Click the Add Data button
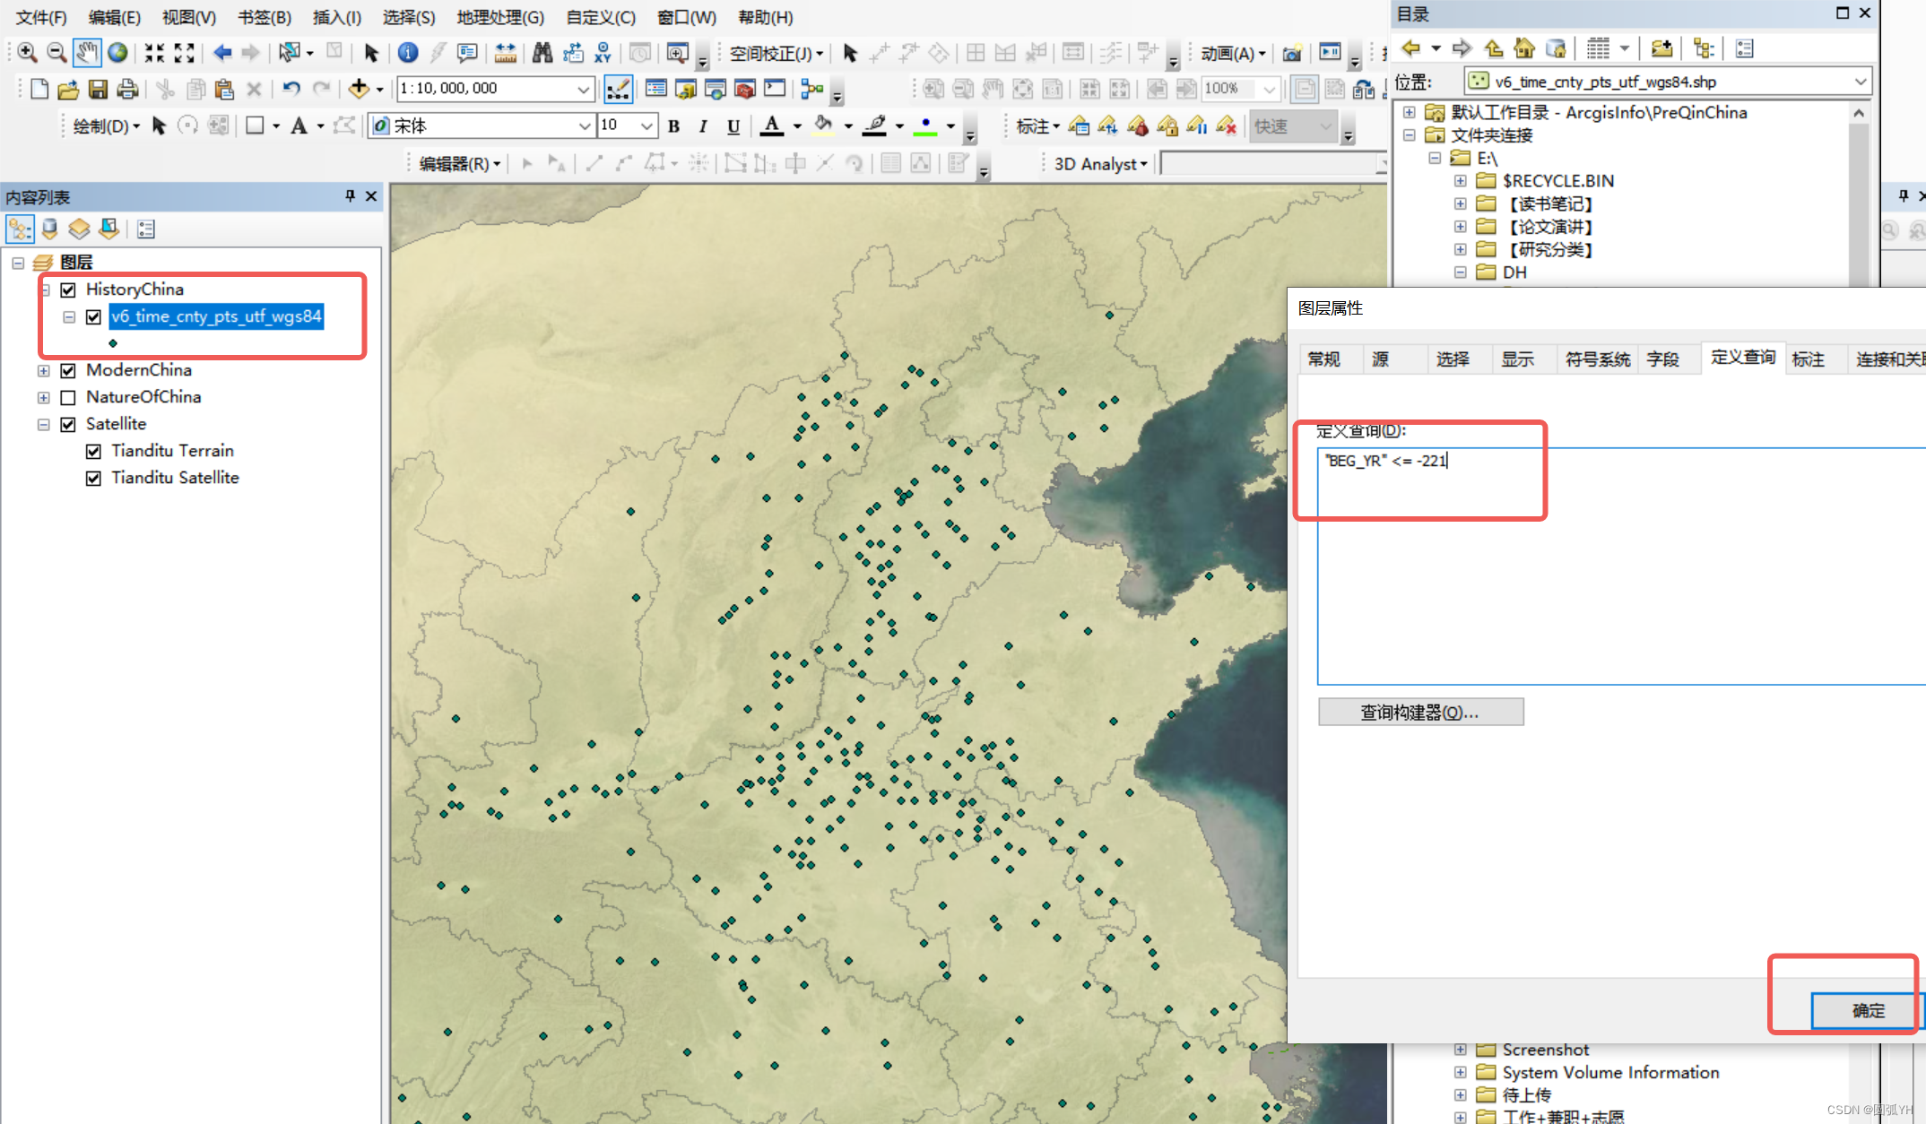Viewport: 1926px width, 1124px height. [x=359, y=89]
